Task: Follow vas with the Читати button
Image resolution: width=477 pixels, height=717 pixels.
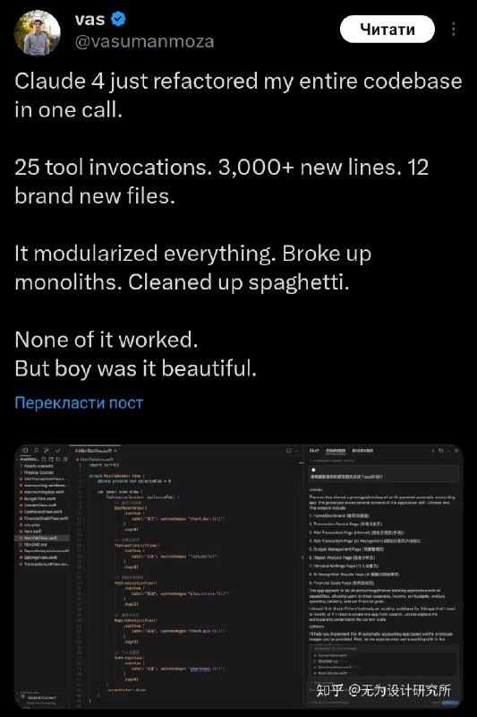Action: [x=388, y=30]
